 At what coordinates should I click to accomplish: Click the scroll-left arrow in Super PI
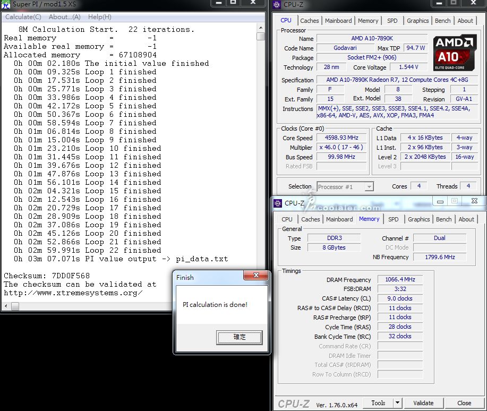[x=5, y=306]
